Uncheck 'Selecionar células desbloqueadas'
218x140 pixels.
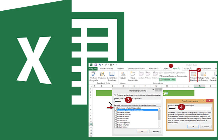[116, 110]
